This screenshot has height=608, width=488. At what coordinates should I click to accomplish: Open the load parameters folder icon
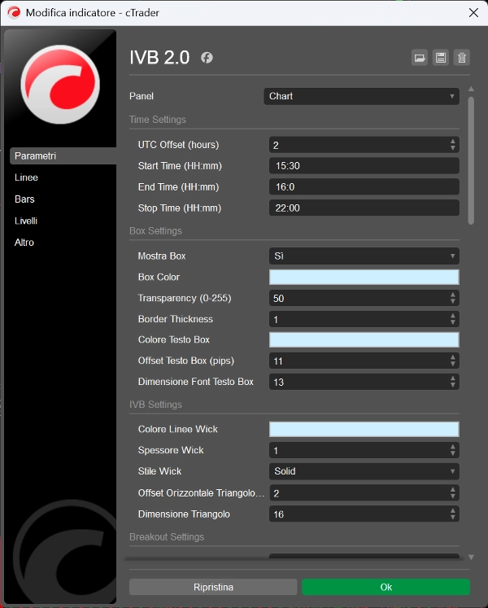point(420,58)
